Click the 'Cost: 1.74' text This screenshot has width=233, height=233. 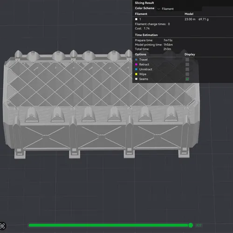click(142, 28)
